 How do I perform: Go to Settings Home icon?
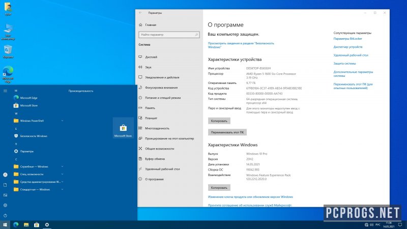click(140, 25)
